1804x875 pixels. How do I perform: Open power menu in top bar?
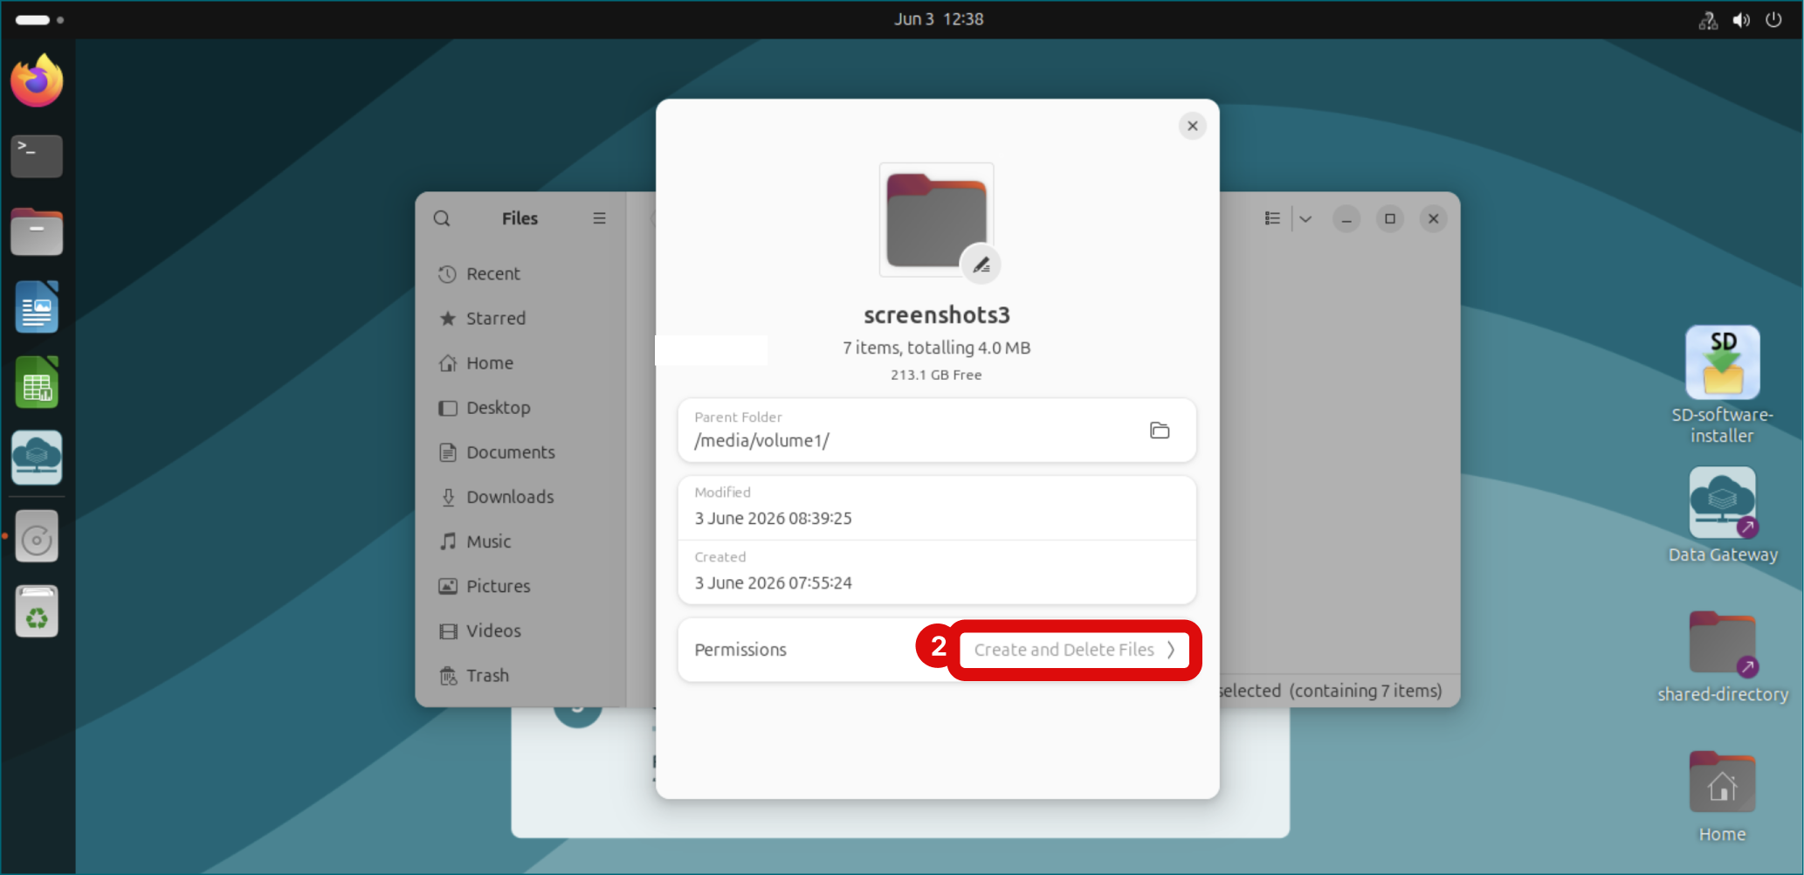(x=1773, y=19)
